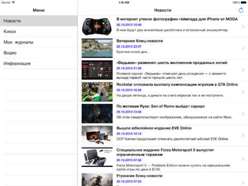248x186 pixels.
Task: Open the Ryse Roman soldier thumbnail
Action: pyautogui.click(x=97, y=114)
